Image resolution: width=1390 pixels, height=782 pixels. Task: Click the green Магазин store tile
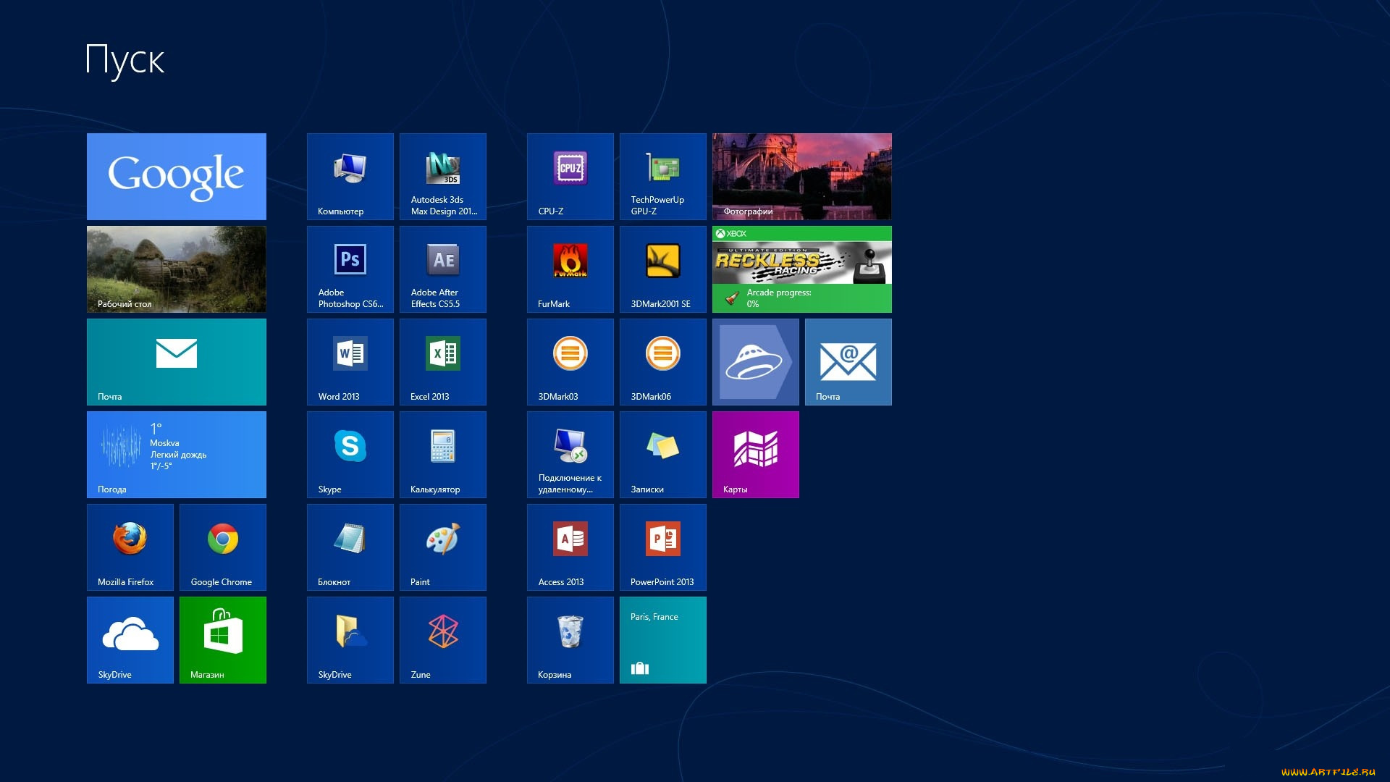coord(222,640)
